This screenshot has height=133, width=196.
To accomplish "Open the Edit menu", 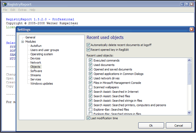I will 13,10.
